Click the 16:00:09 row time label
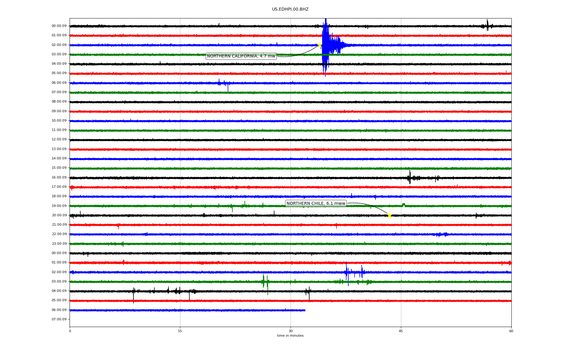The height and width of the screenshot is (363, 581). coord(59,178)
